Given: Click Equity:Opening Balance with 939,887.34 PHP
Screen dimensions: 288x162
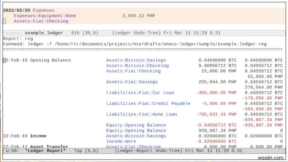Looking at the screenshot, I should point(136,130).
